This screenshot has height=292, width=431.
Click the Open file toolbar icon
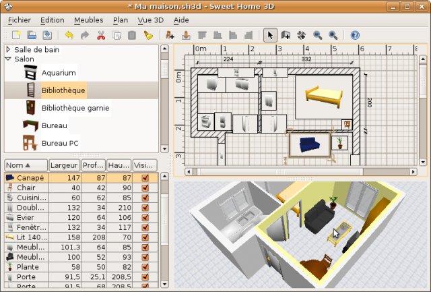(32, 35)
